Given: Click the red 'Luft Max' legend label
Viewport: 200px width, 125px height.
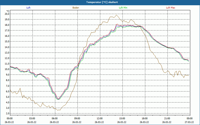Looking at the screenshot, I should 170,8.
